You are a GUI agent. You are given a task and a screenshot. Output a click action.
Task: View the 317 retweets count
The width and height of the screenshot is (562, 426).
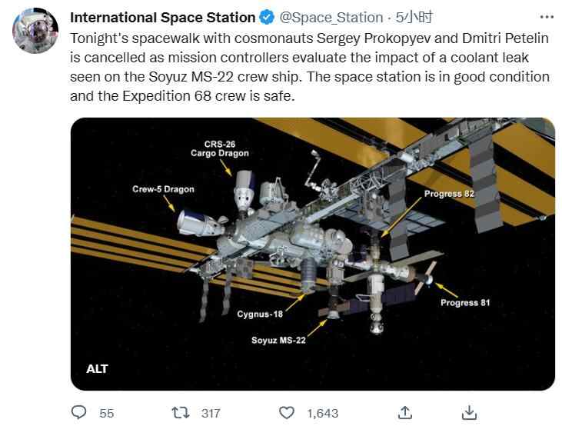(x=211, y=413)
